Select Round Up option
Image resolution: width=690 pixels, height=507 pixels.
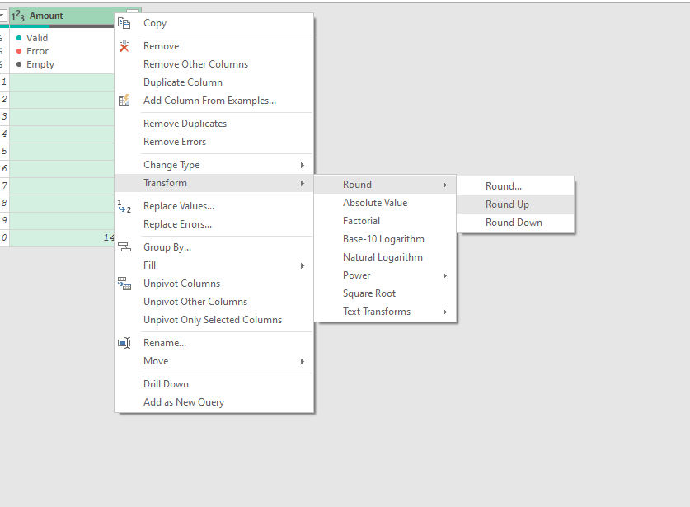click(x=515, y=204)
